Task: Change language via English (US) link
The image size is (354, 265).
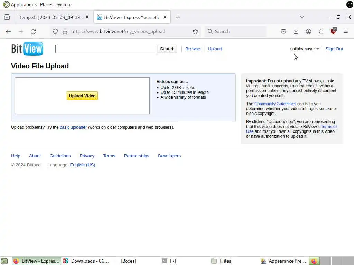Action: [83, 165]
